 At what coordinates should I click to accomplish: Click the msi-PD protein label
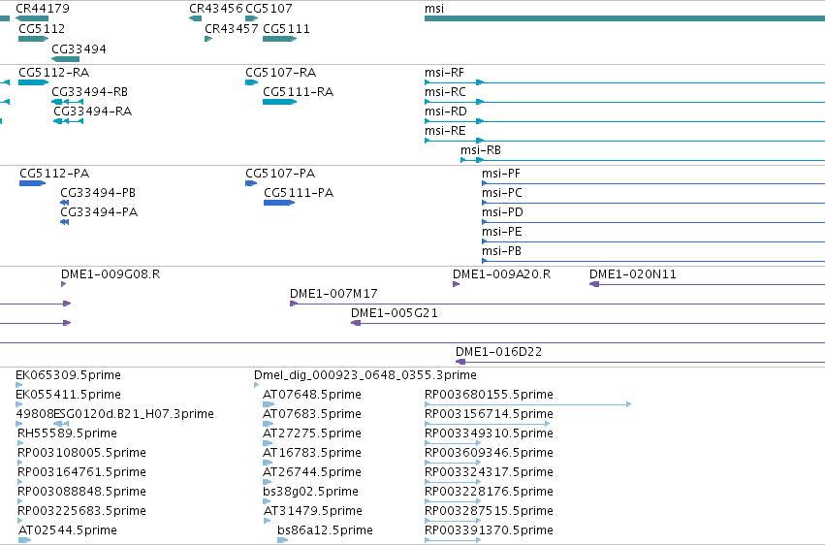(x=502, y=212)
